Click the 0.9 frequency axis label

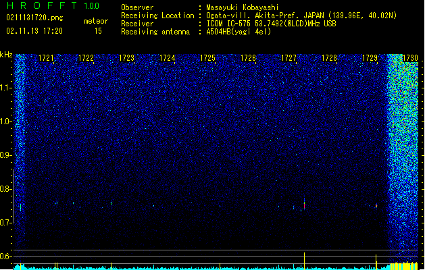coord(6,155)
